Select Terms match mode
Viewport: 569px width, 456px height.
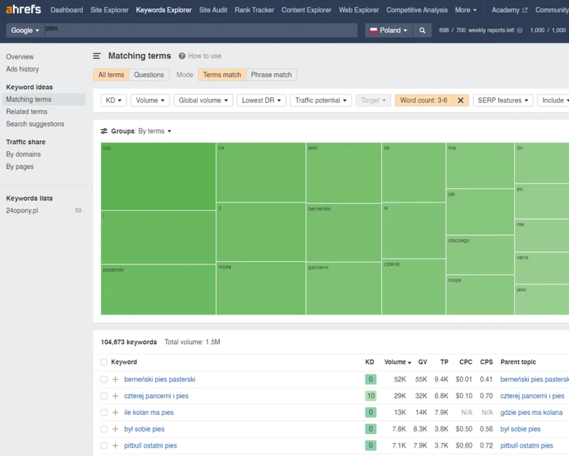coord(222,75)
